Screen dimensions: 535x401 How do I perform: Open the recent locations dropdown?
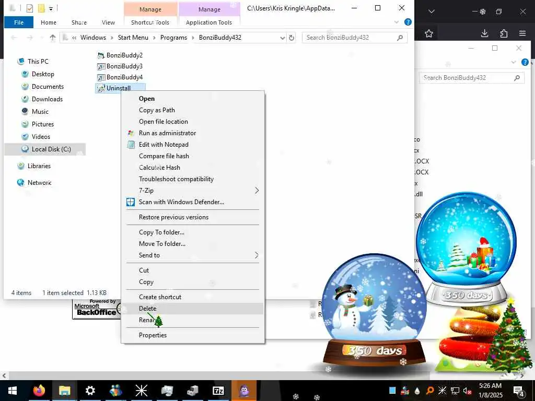42,38
